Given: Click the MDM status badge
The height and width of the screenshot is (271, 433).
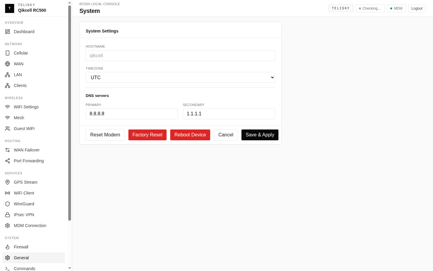Looking at the screenshot, I should [396, 8].
